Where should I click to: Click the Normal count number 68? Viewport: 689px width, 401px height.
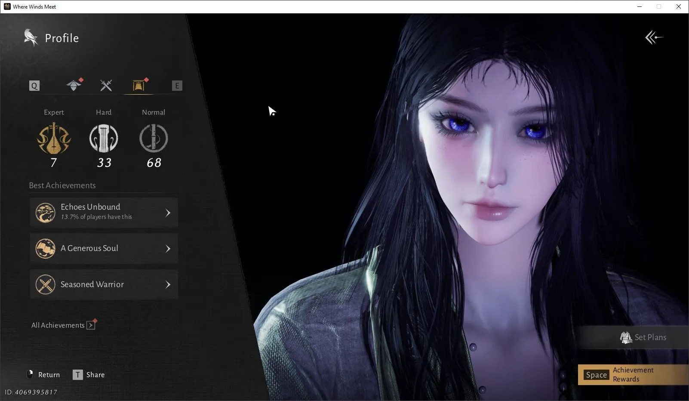coord(154,163)
